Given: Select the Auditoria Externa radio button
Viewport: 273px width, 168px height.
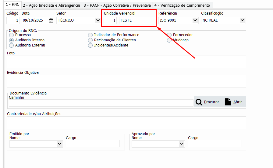Looking at the screenshot, I should [12, 45].
